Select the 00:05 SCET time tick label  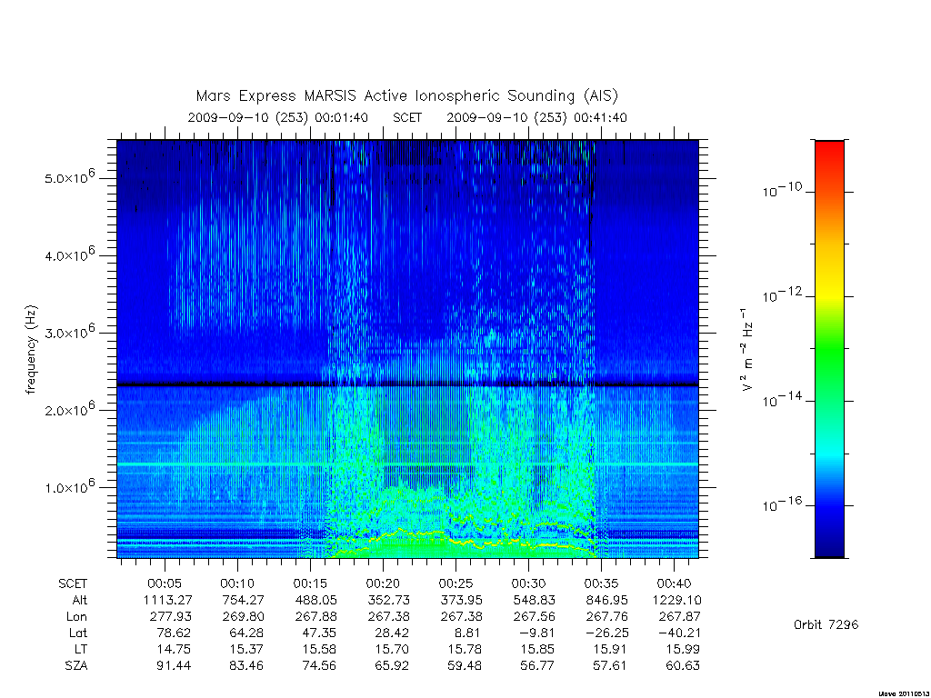[165, 583]
